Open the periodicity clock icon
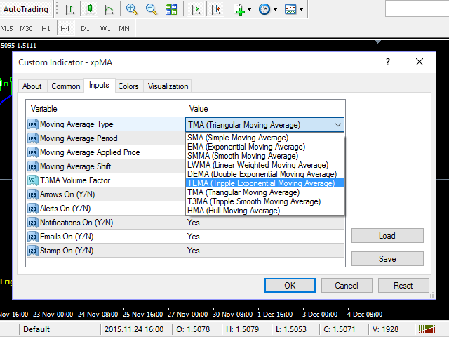 pyautogui.click(x=264, y=9)
